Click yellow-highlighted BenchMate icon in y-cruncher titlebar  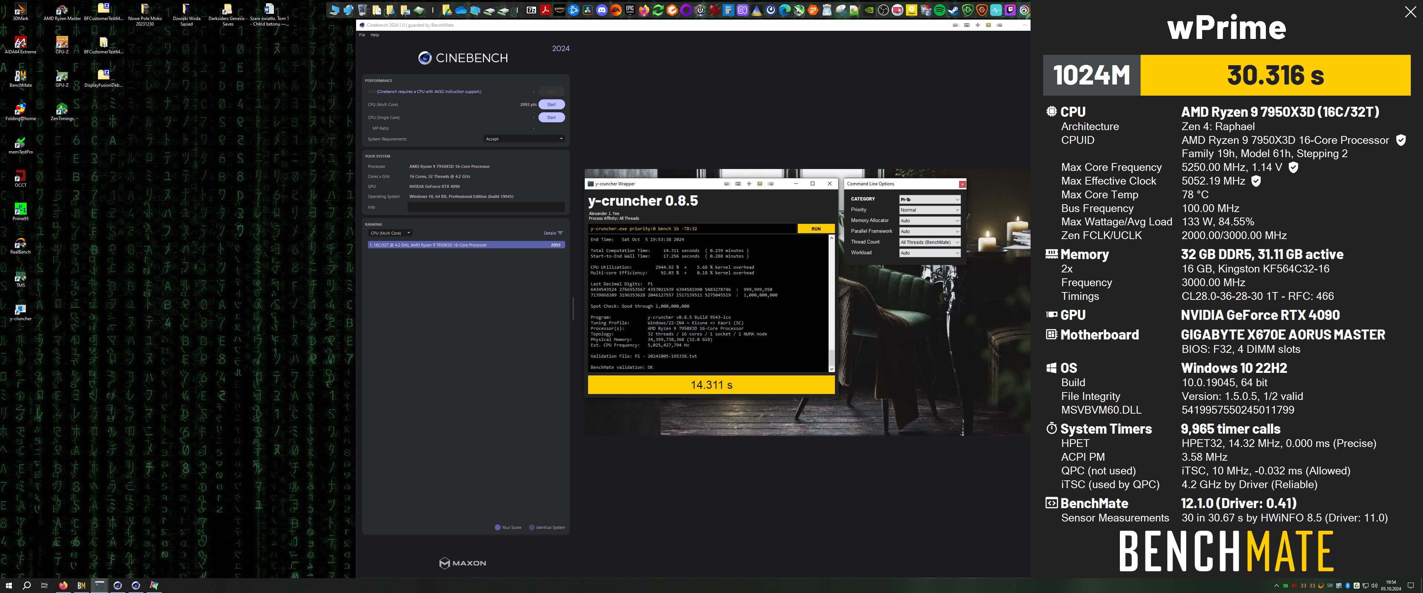coord(760,183)
